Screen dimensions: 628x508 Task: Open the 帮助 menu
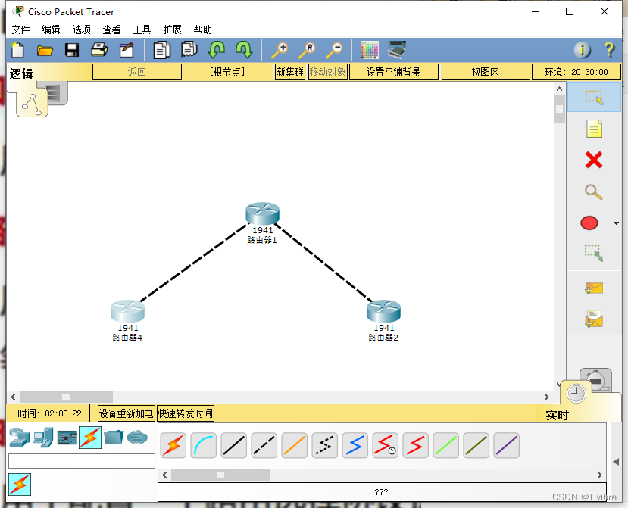pyautogui.click(x=202, y=30)
